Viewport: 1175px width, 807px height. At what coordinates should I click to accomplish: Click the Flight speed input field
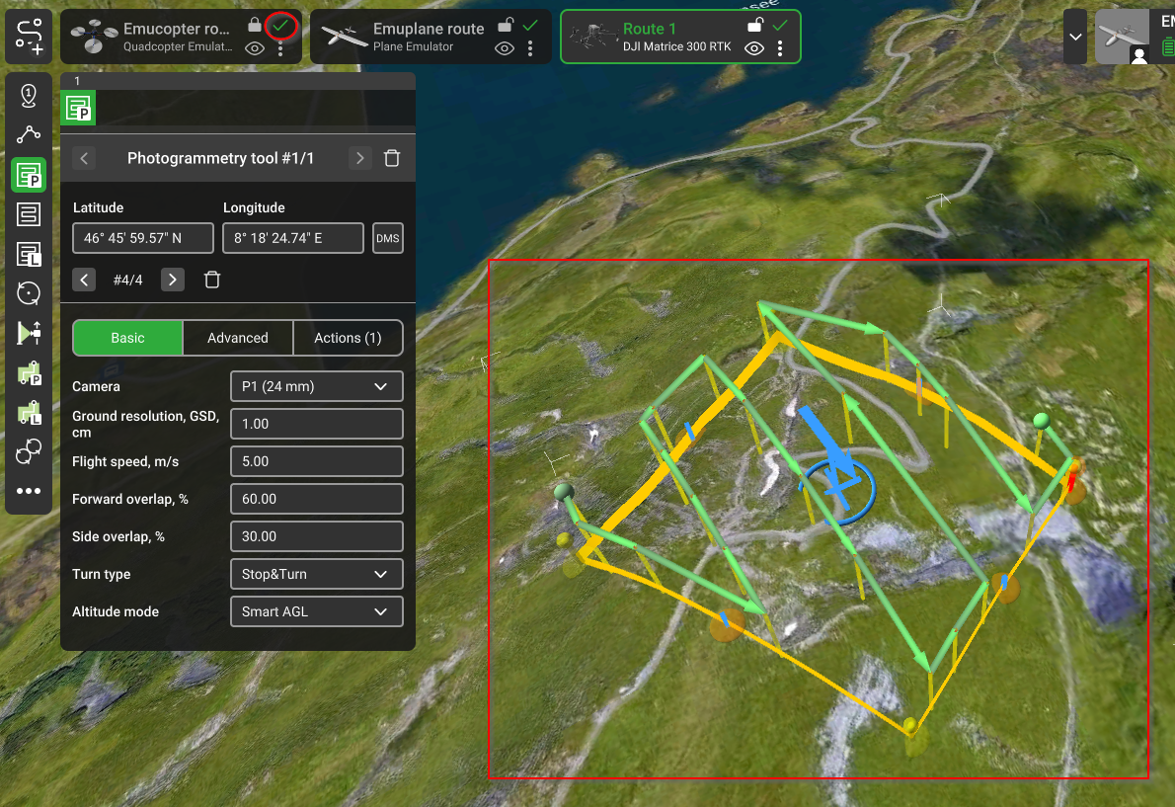point(316,461)
